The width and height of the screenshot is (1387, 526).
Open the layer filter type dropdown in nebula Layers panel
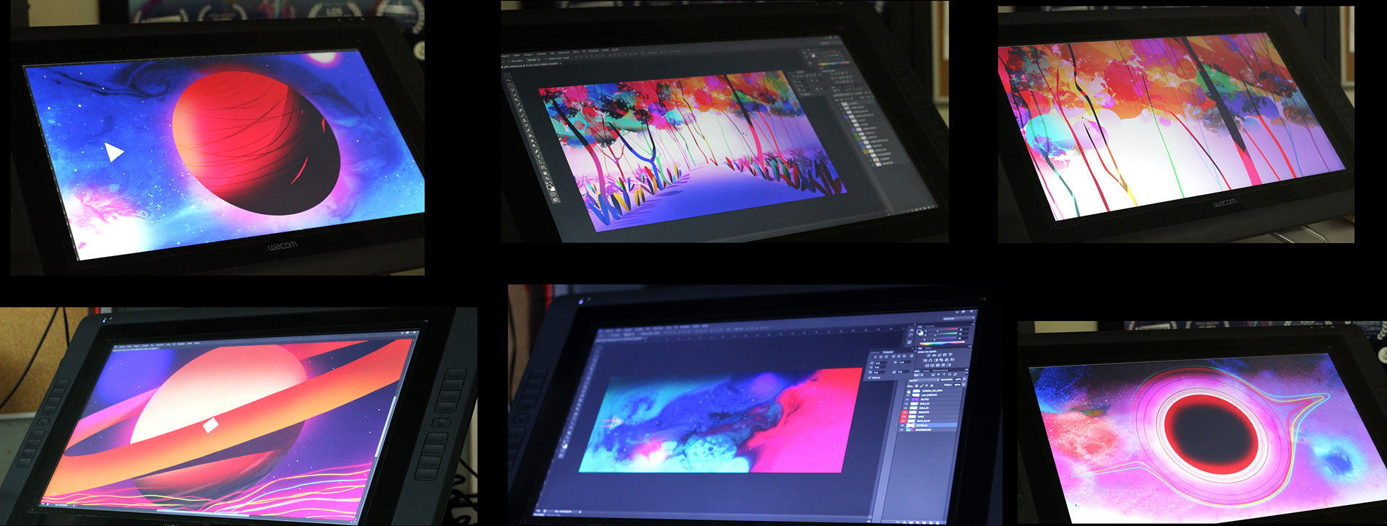point(918,375)
